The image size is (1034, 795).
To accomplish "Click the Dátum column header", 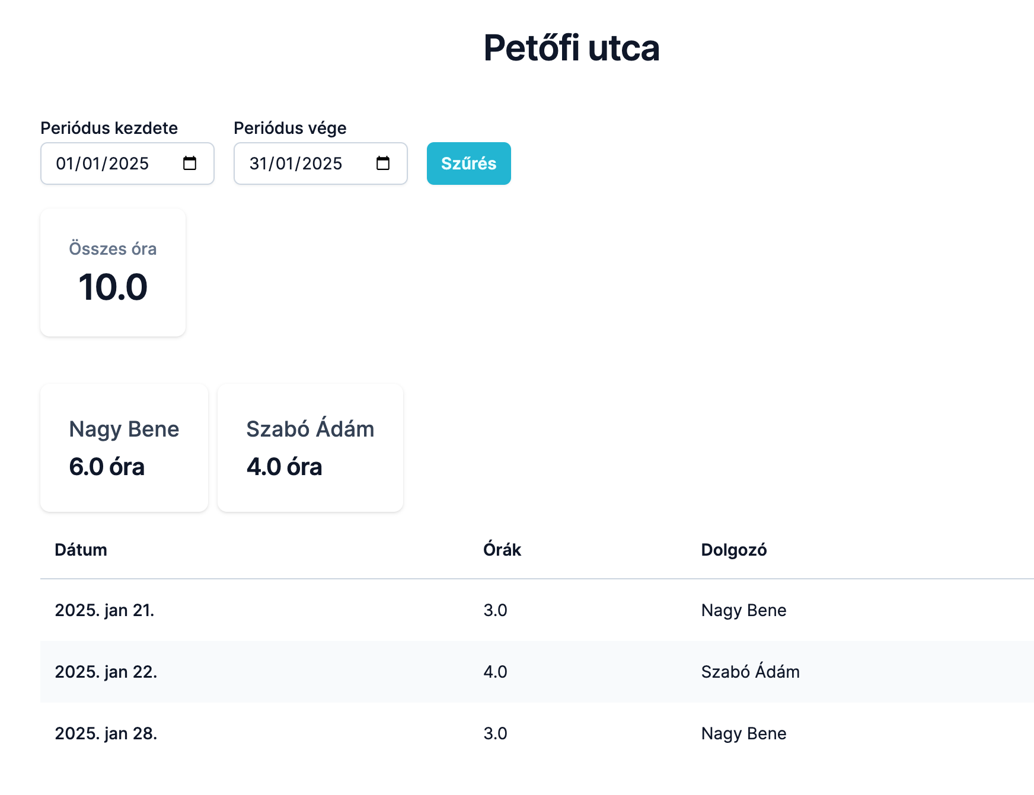I will click(80, 550).
